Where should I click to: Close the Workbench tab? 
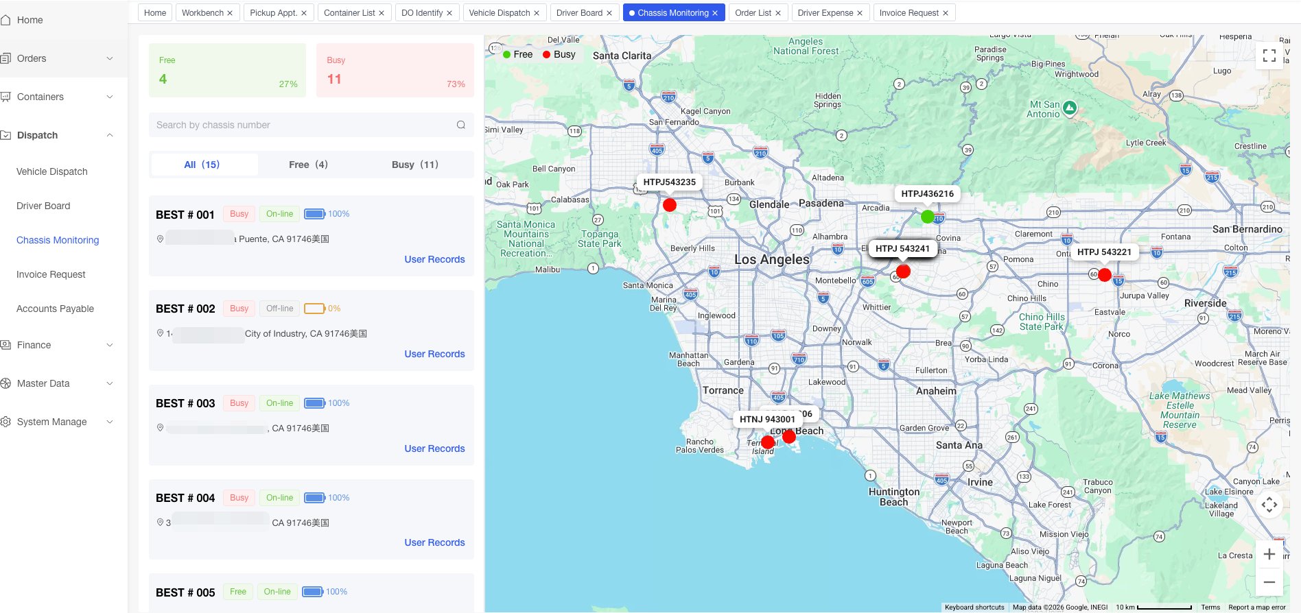point(230,13)
